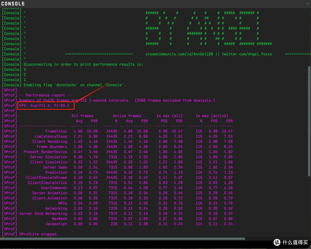Click the '-- Performance report --' line
311x249 pixels.
pyautogui.click(x=45, y=95)
